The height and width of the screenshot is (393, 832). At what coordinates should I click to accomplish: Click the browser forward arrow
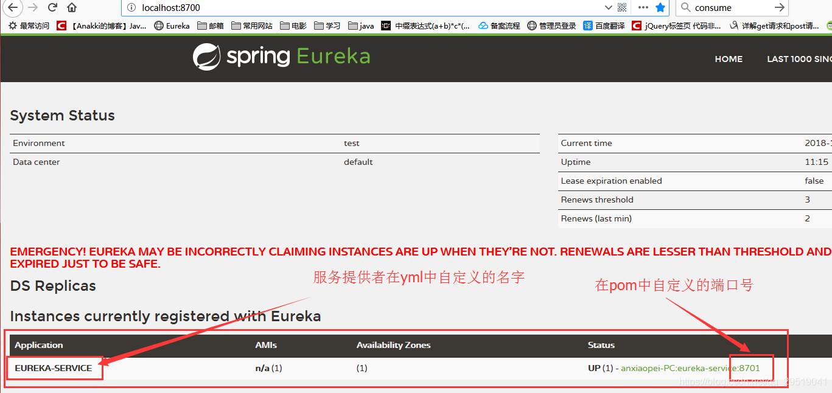pos(32,7)
